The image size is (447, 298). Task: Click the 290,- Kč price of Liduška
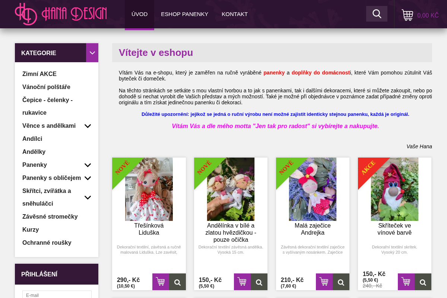coord(128,280)
